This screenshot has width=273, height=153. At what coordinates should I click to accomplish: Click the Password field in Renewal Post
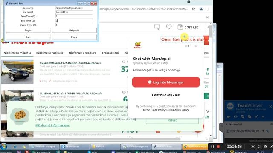[x=74, y=12]
